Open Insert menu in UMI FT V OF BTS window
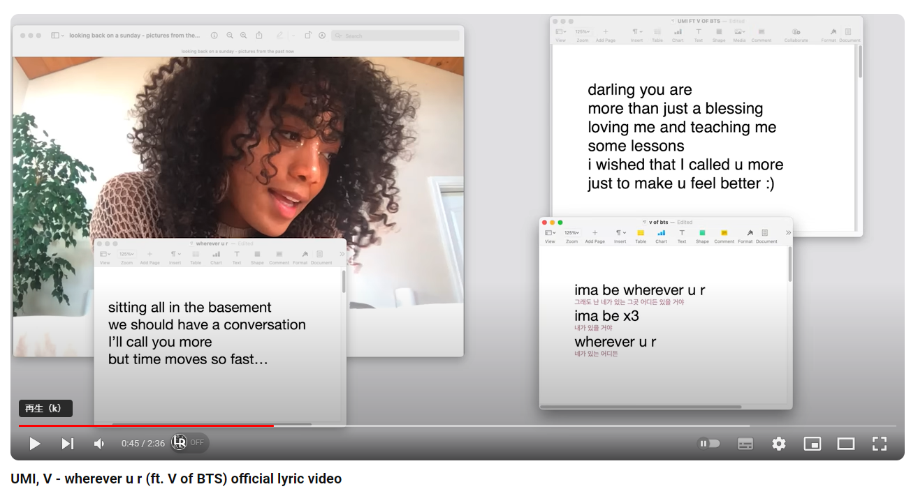The height and width of the screenshot is (489, 911). (x=636, y=35)
